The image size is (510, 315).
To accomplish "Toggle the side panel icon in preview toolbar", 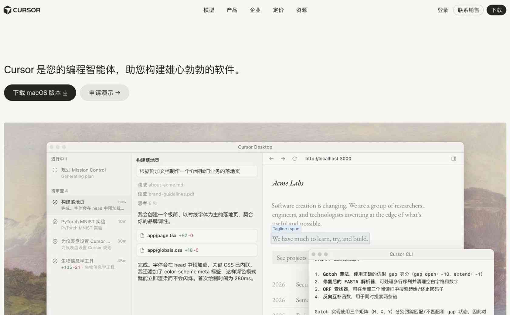I will [x=454, y=159].
